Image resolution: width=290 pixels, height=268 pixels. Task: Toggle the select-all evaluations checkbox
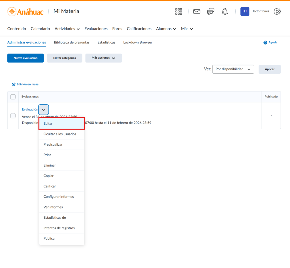(x=13, y=97)
